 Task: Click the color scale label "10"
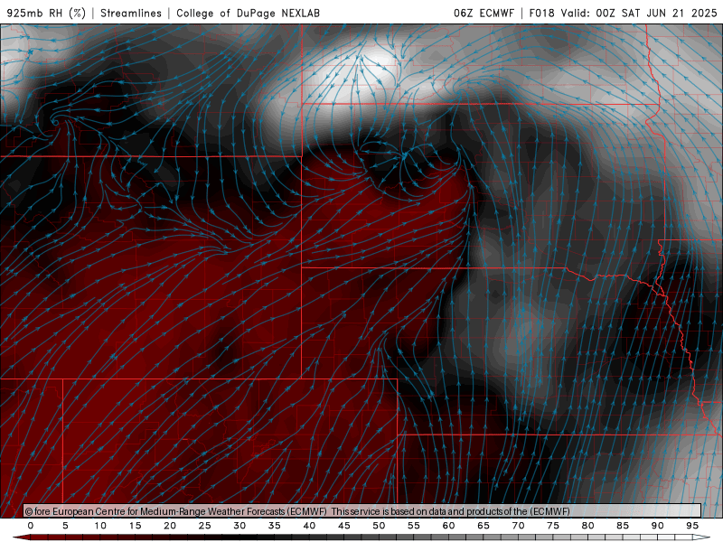pyautogui.click(x=100, y=526)
